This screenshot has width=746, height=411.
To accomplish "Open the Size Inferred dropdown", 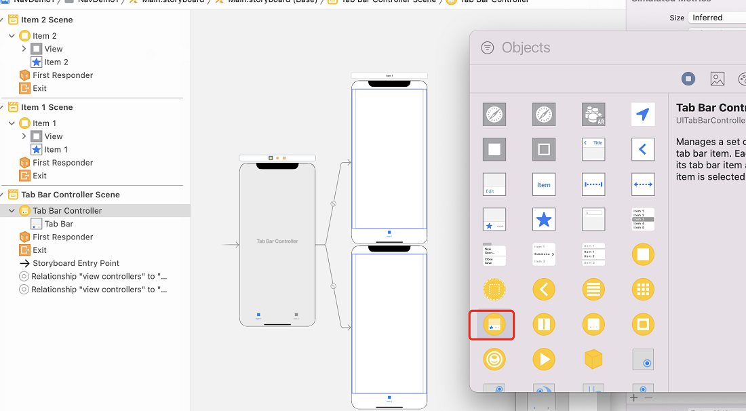I will point(717,18).
